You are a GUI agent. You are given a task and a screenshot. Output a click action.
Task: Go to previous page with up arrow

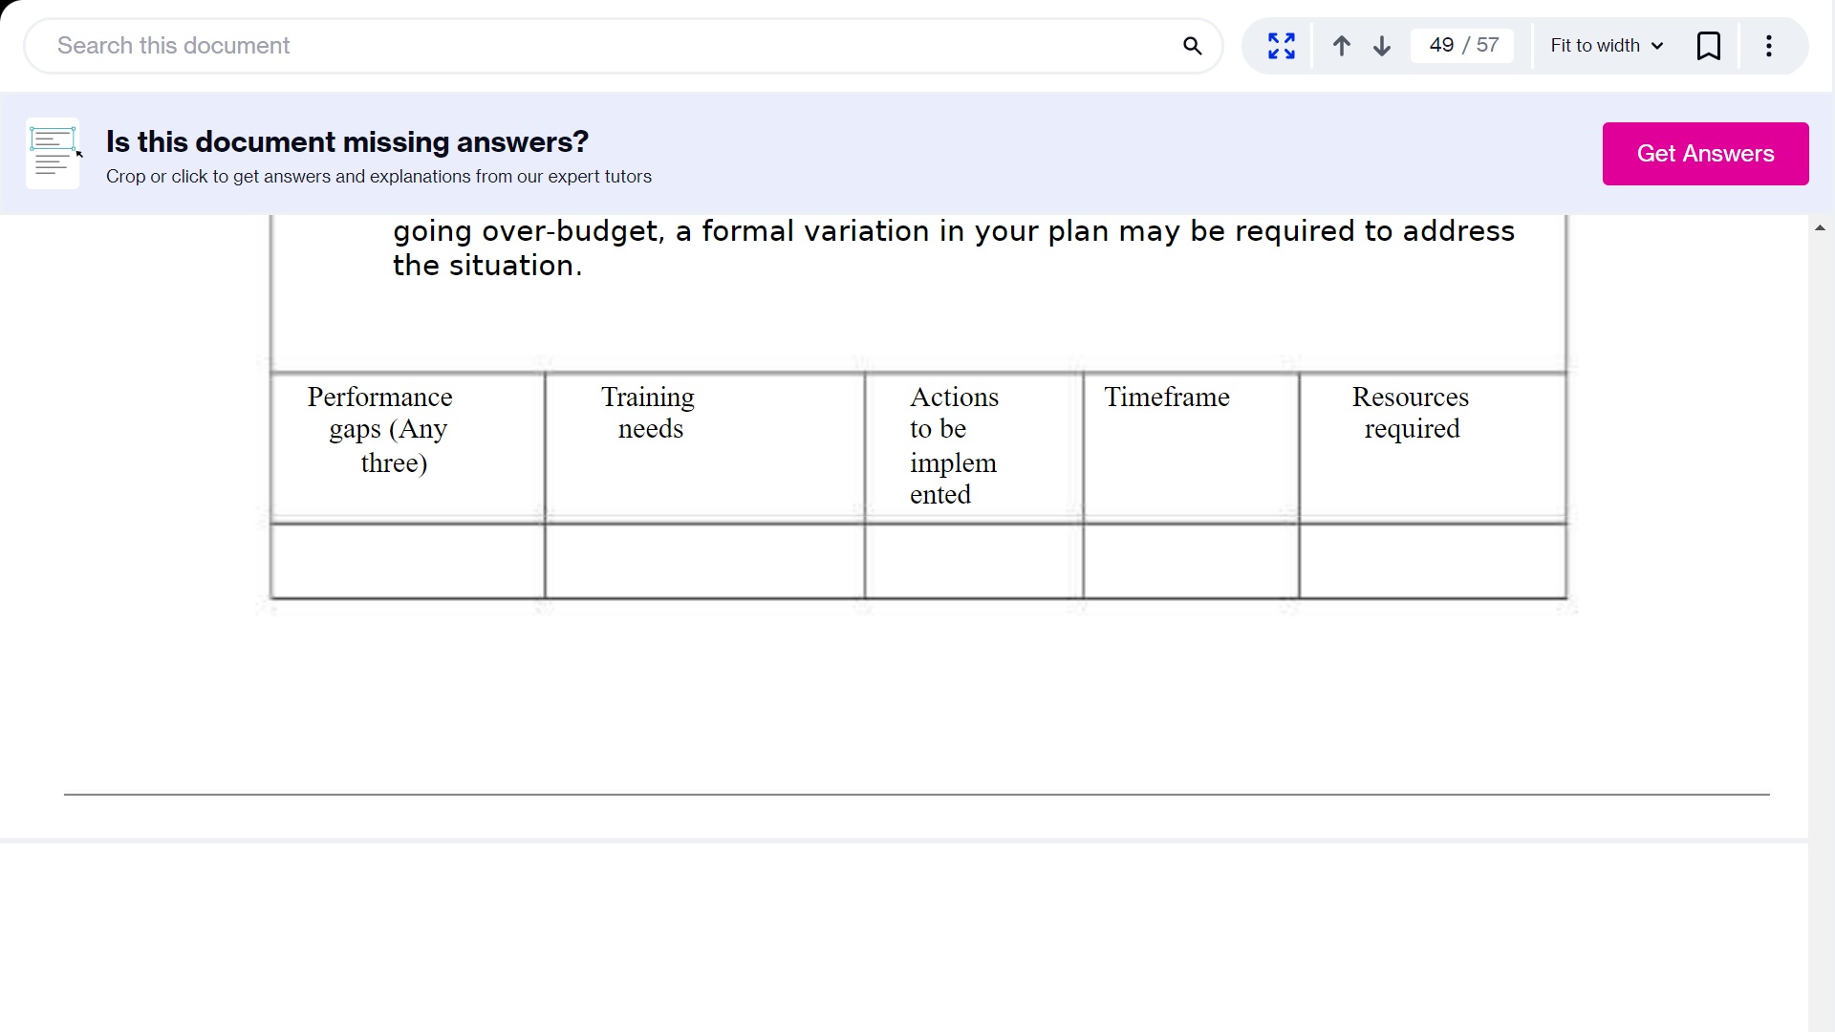pos(1341,46)
